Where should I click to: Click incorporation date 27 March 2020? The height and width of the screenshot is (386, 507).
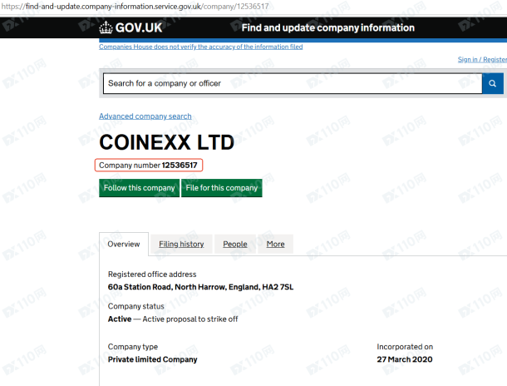click(x=405, y=359)
